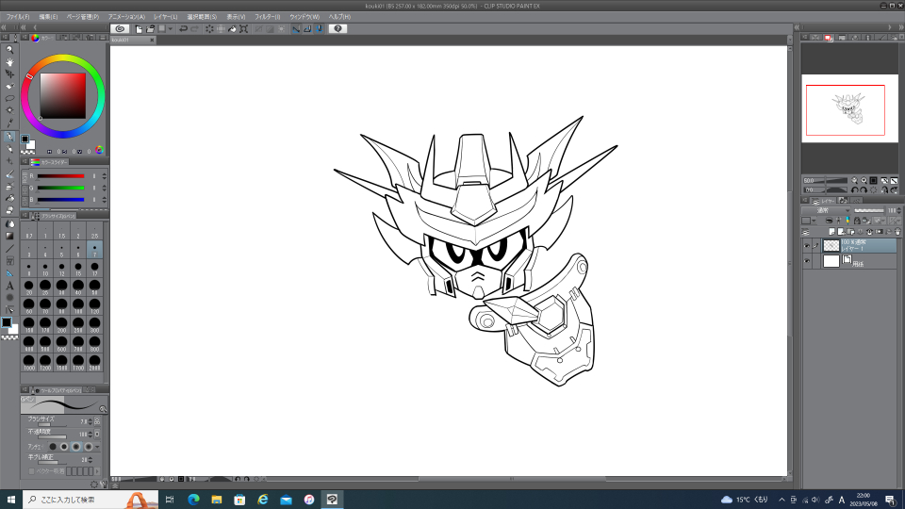Enable ベクター吸着 checkbox
The image size is (905, 509).
point(32,471)
